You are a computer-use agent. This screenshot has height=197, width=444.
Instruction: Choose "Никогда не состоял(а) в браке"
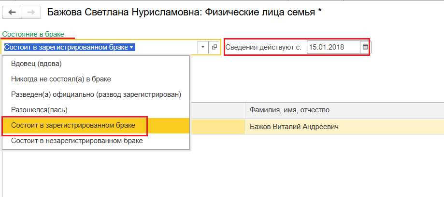click(96, 79)
